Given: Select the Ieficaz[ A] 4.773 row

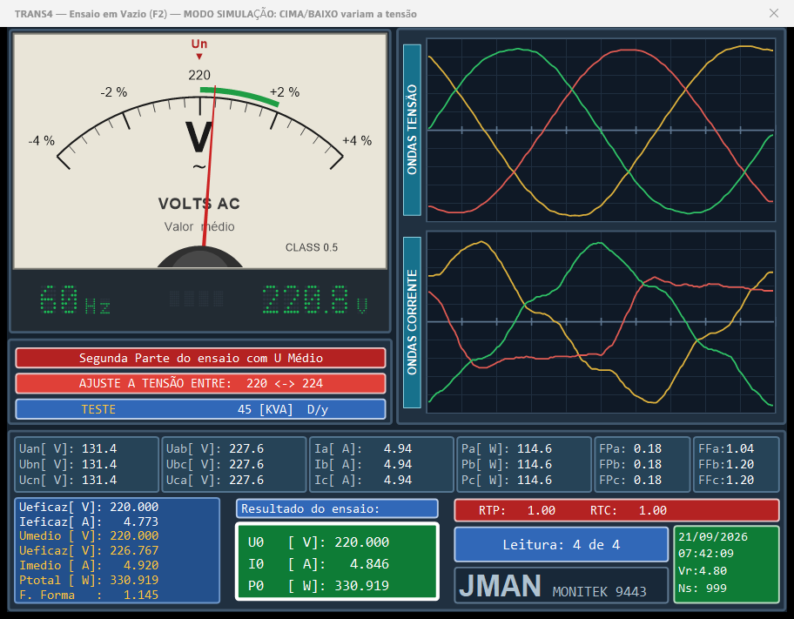Looking at the screenshot, I should click(x=89, y=521).
